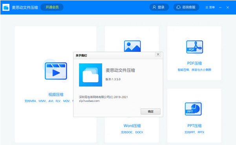The image size is (236, 145).
Task: Select the video compression icon
Action: click(x=56, y=71)
